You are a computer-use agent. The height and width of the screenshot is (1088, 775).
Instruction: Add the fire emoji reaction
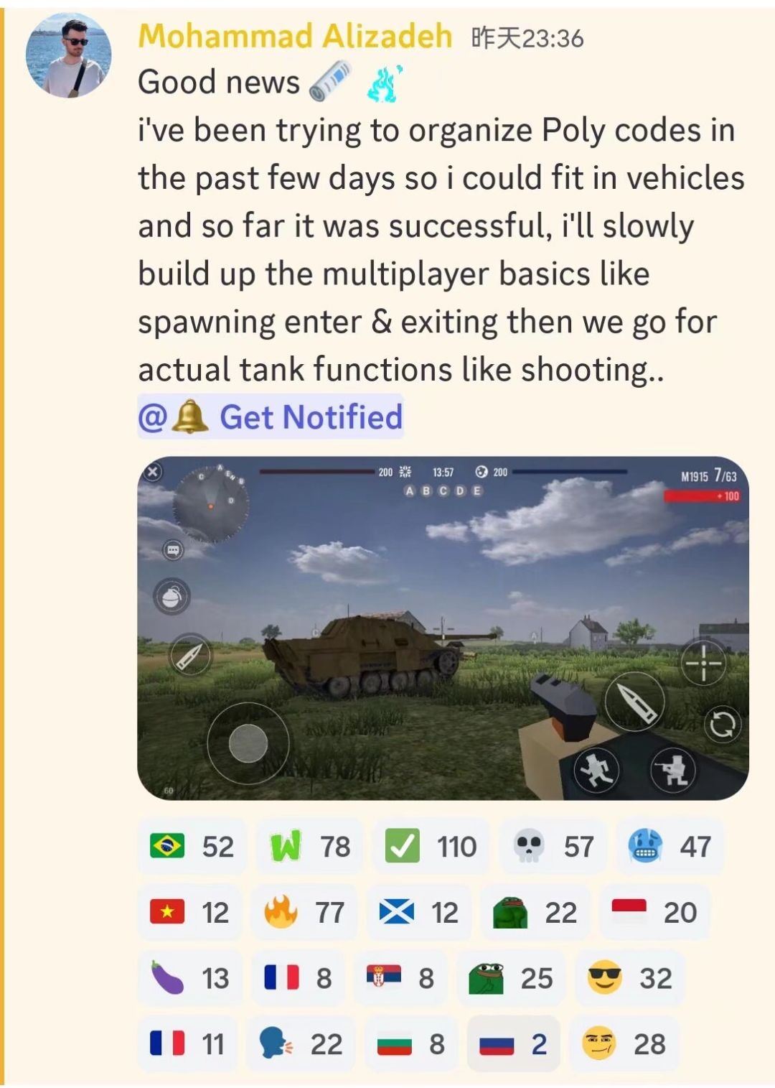pyautogui.click(x=305, y=912)
